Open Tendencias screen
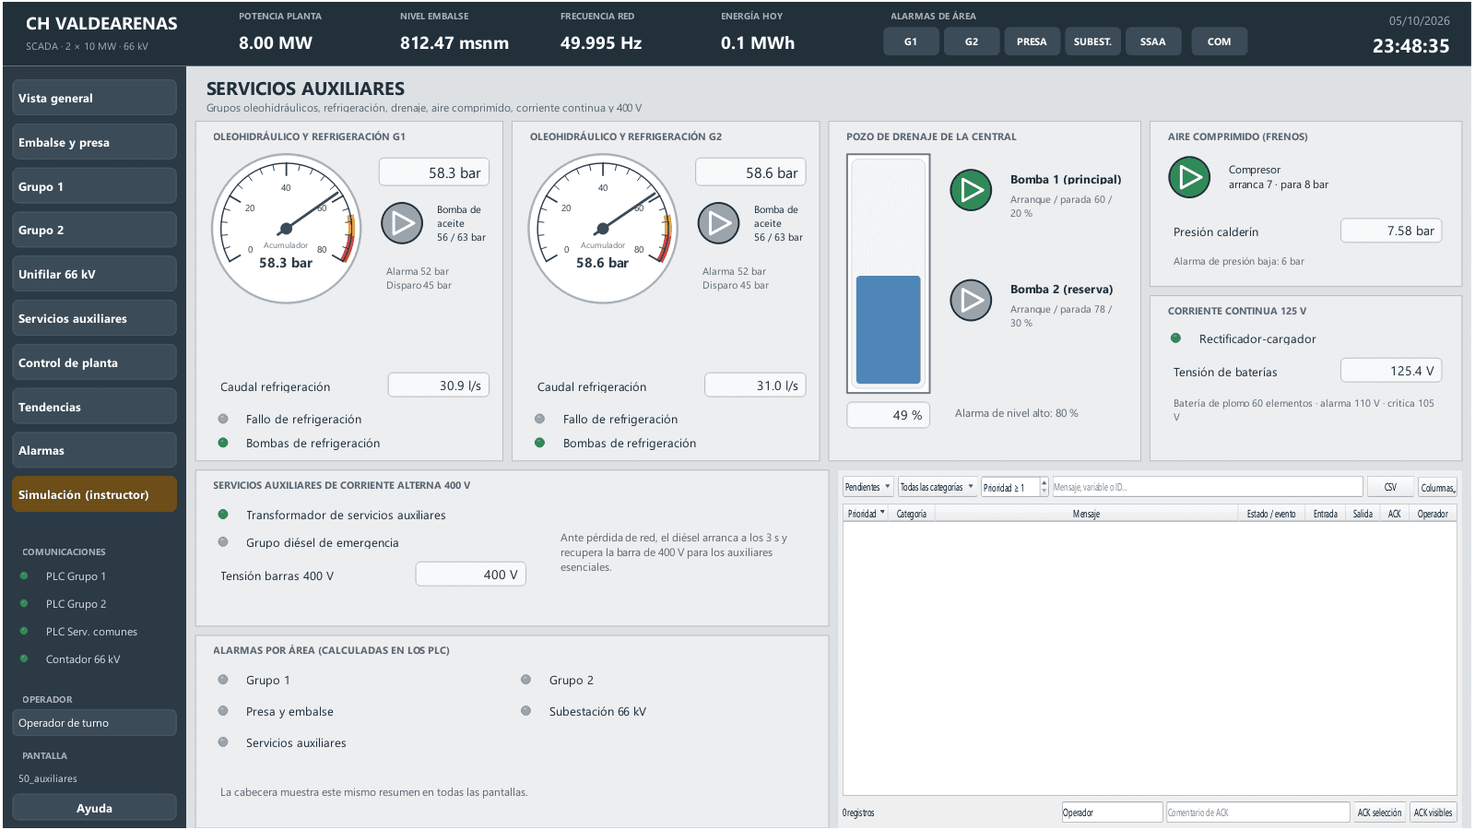Viewport: 1475px width, 830px height. [x=94, y=407]
